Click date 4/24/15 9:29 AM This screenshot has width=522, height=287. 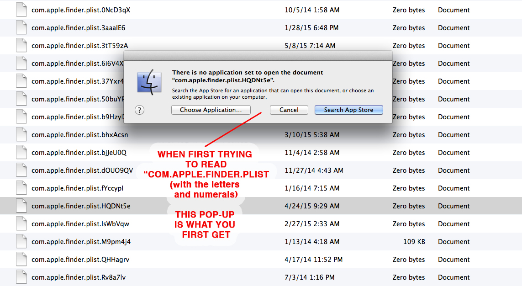pyautogui.click(x=312, y=206)
